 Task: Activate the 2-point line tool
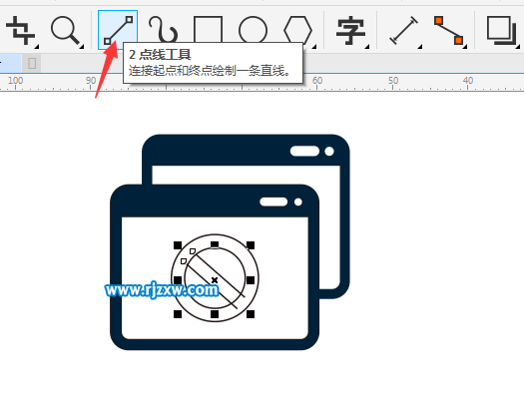118,30
